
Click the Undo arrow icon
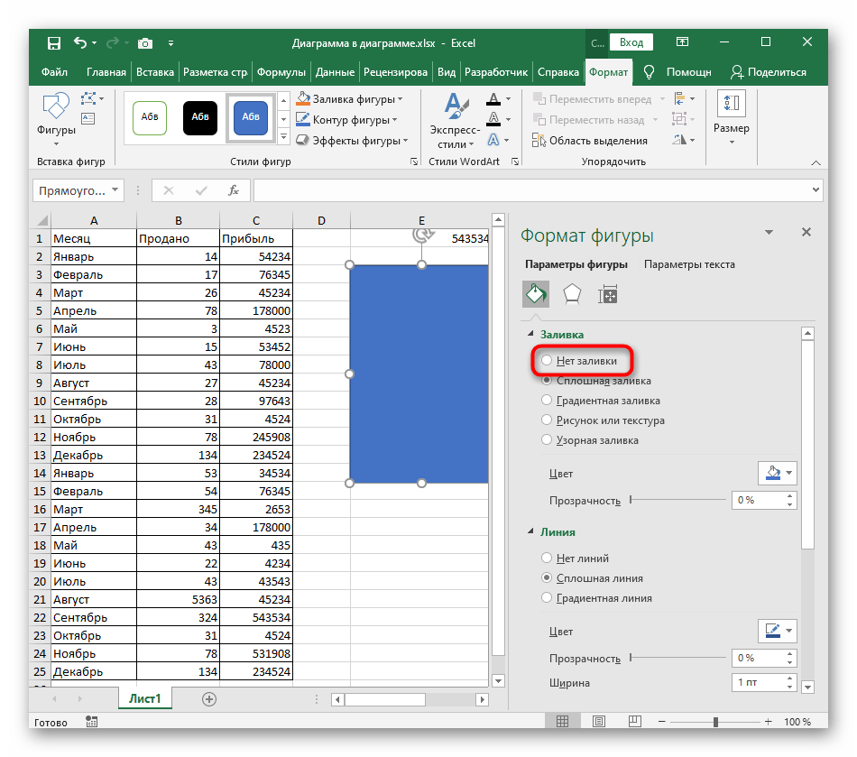point(81,42)
